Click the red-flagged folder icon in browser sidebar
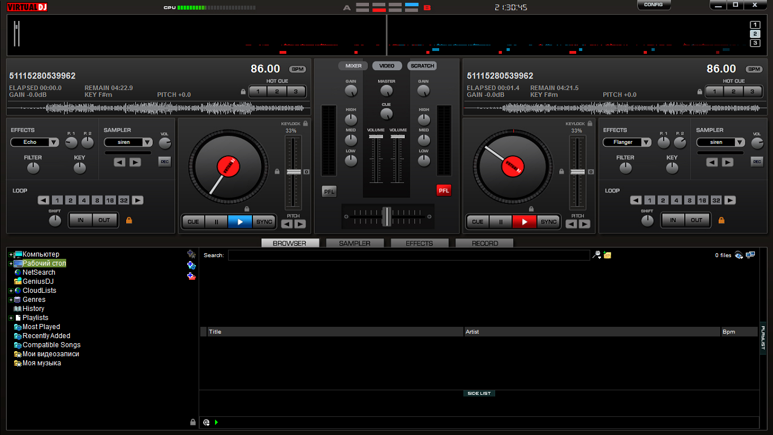 [191, 276]
